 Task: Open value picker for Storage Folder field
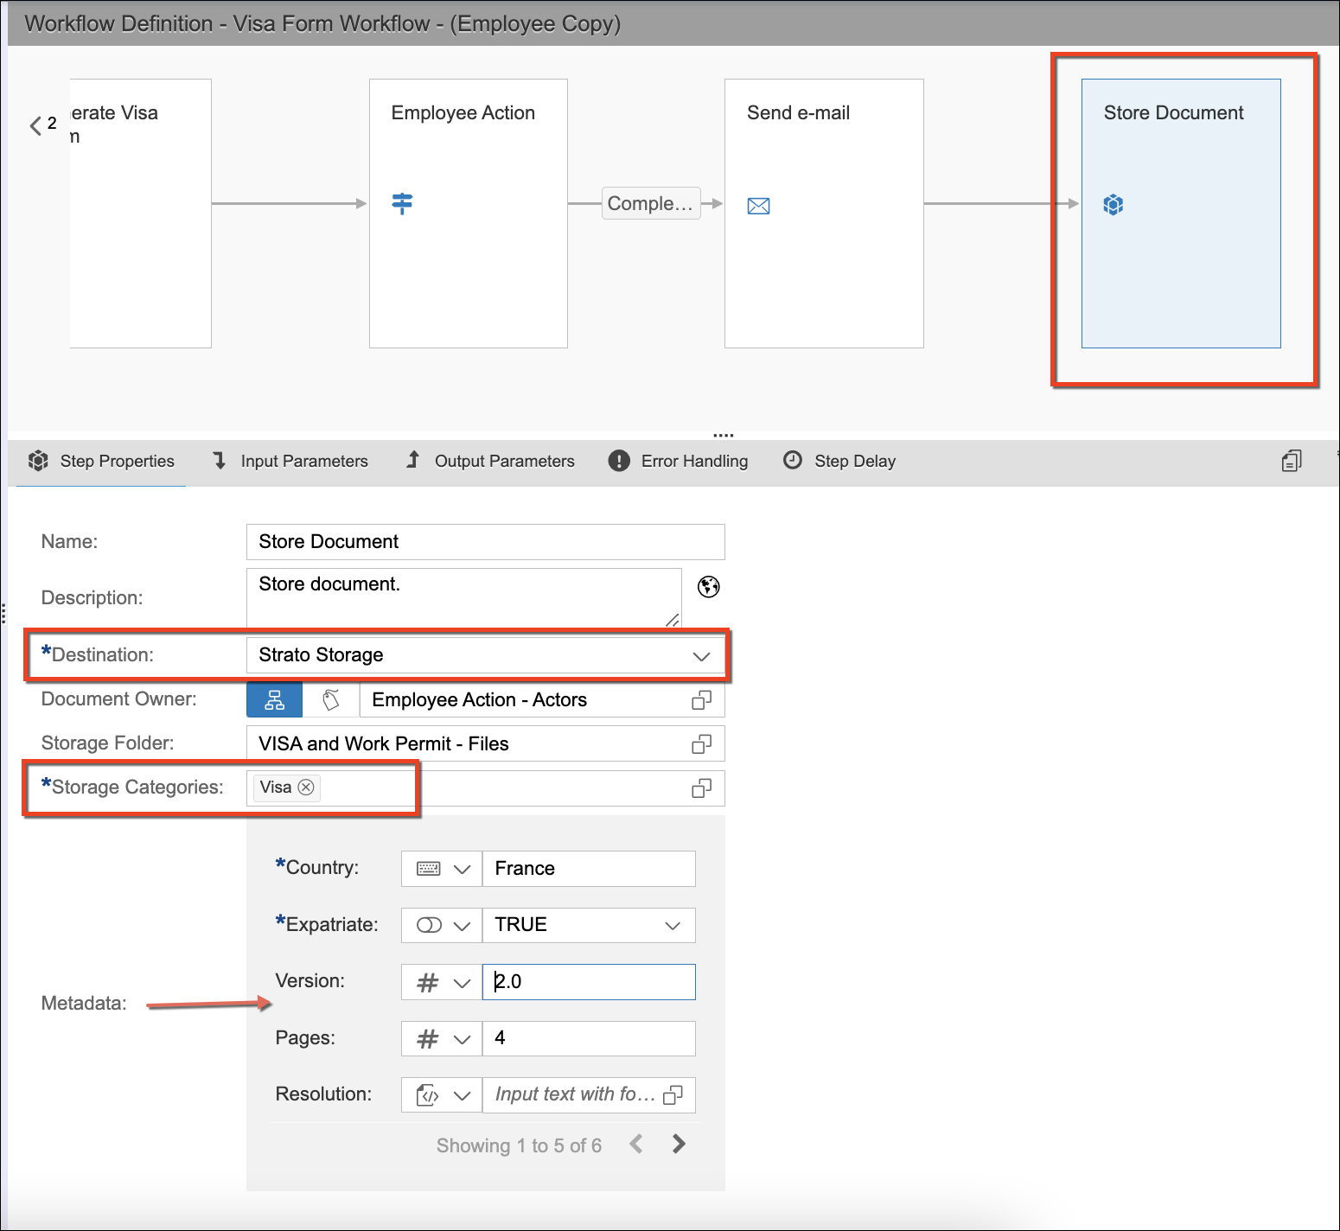pyautogui.click(x=701, y=744)
